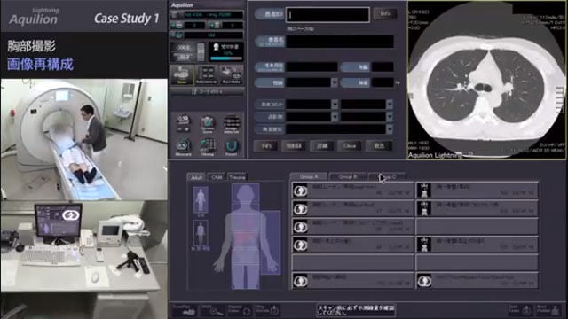Click the top-left utility icon above the camera icon

[x=183, y=124]
